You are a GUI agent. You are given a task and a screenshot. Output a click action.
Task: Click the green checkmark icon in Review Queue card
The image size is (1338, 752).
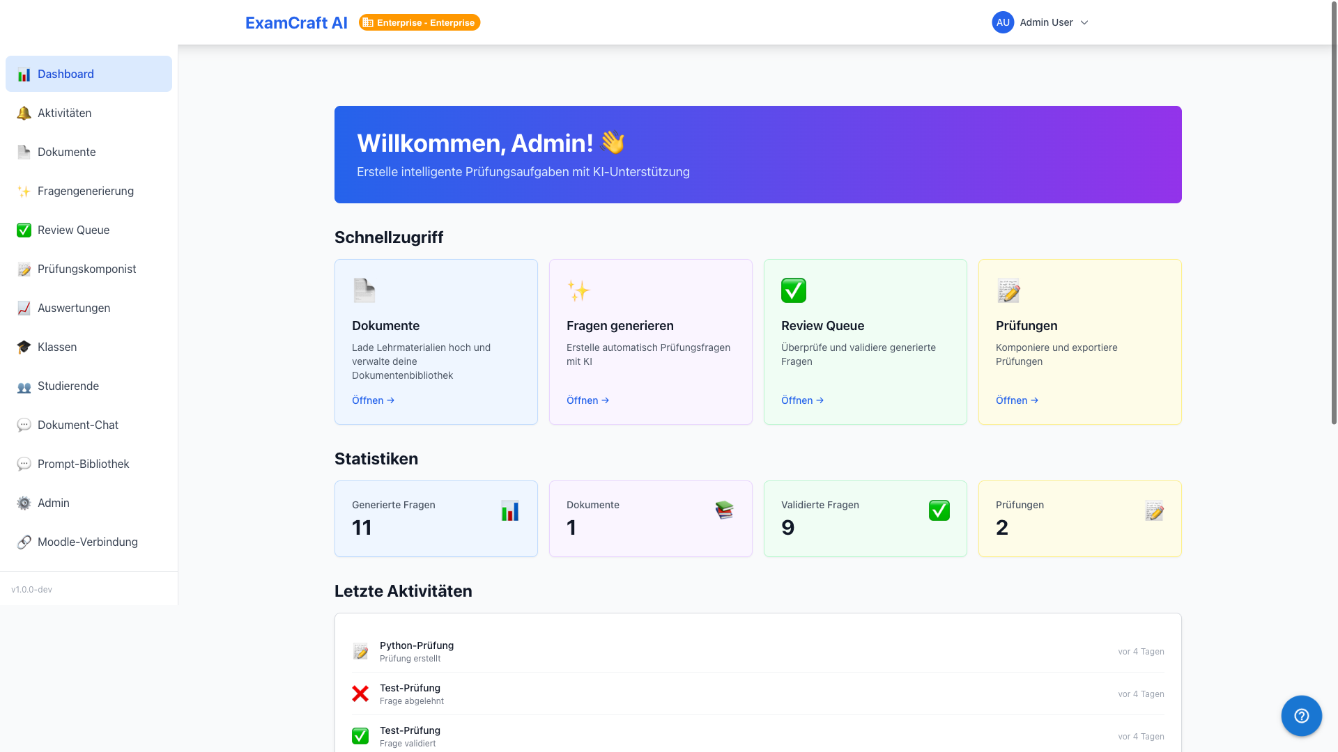tap(794, 290)
